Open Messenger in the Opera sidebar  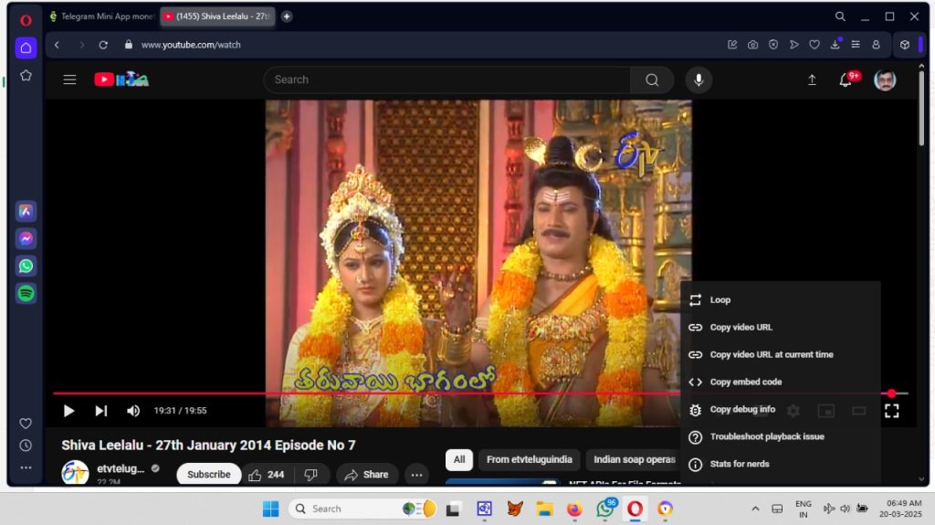(x=26, y=238)
